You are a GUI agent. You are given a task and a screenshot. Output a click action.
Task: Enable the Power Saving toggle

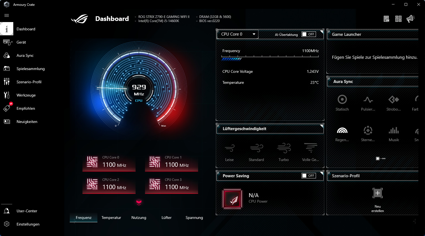[309, 176]
